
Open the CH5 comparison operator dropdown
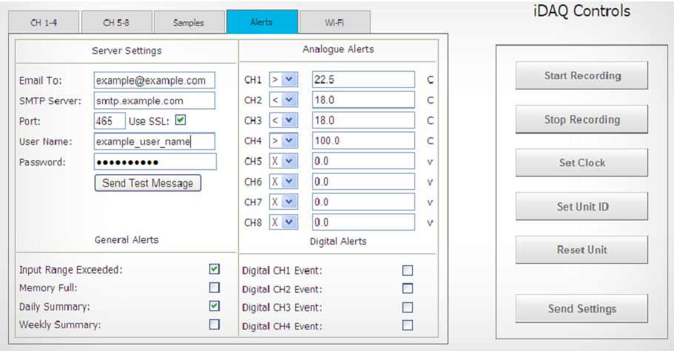pyautogui.click(x=283, y=161)
